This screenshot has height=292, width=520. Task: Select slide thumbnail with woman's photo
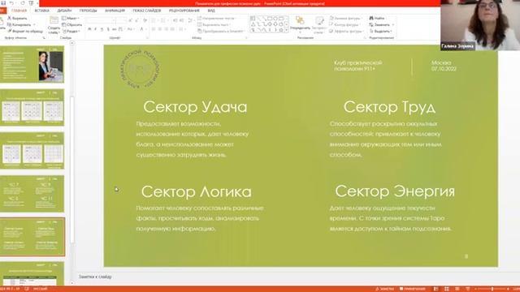32,65
